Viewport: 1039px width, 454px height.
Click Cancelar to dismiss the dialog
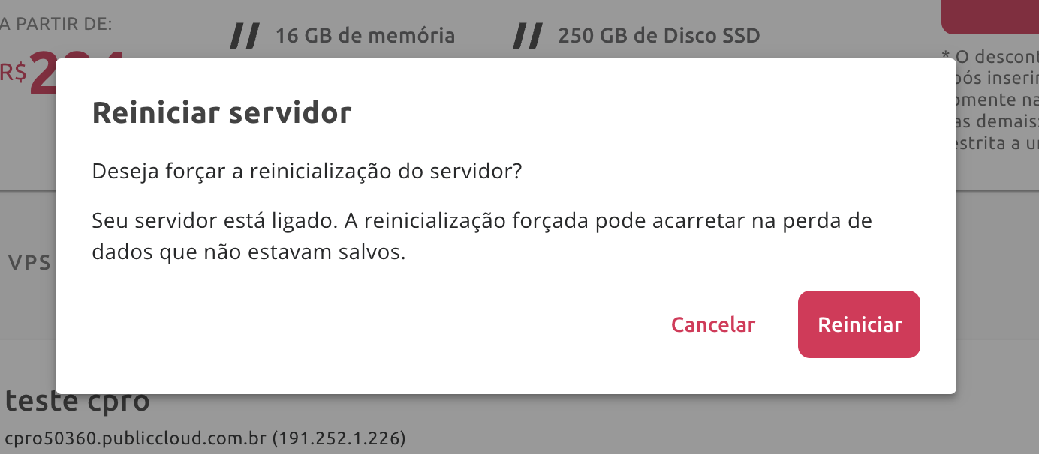click(x=713, y=324)
